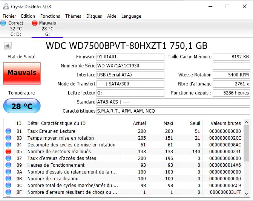
Task: Click the power-on count field 2761 x
Action: tap(232, 84)
